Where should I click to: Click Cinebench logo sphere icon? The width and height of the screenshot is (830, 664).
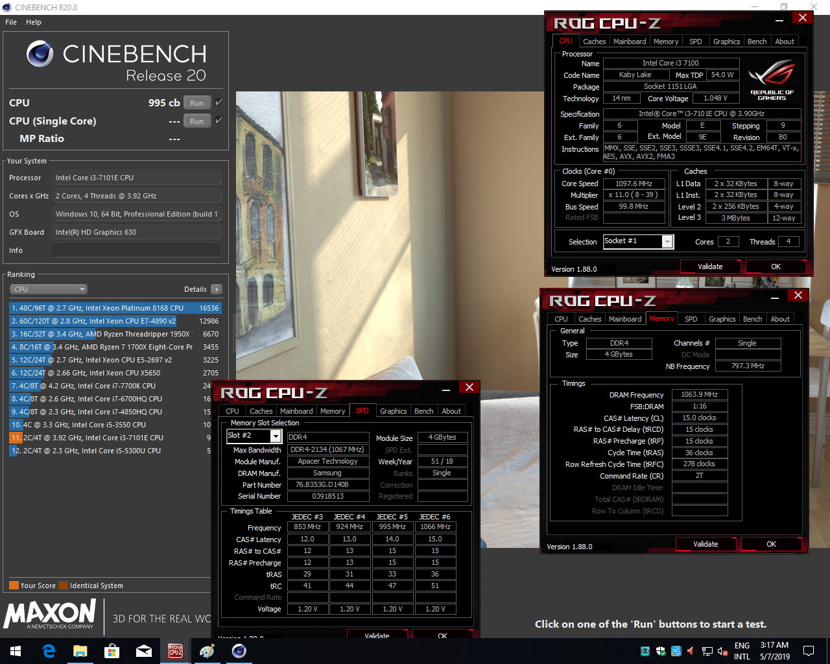coord(40,54)
